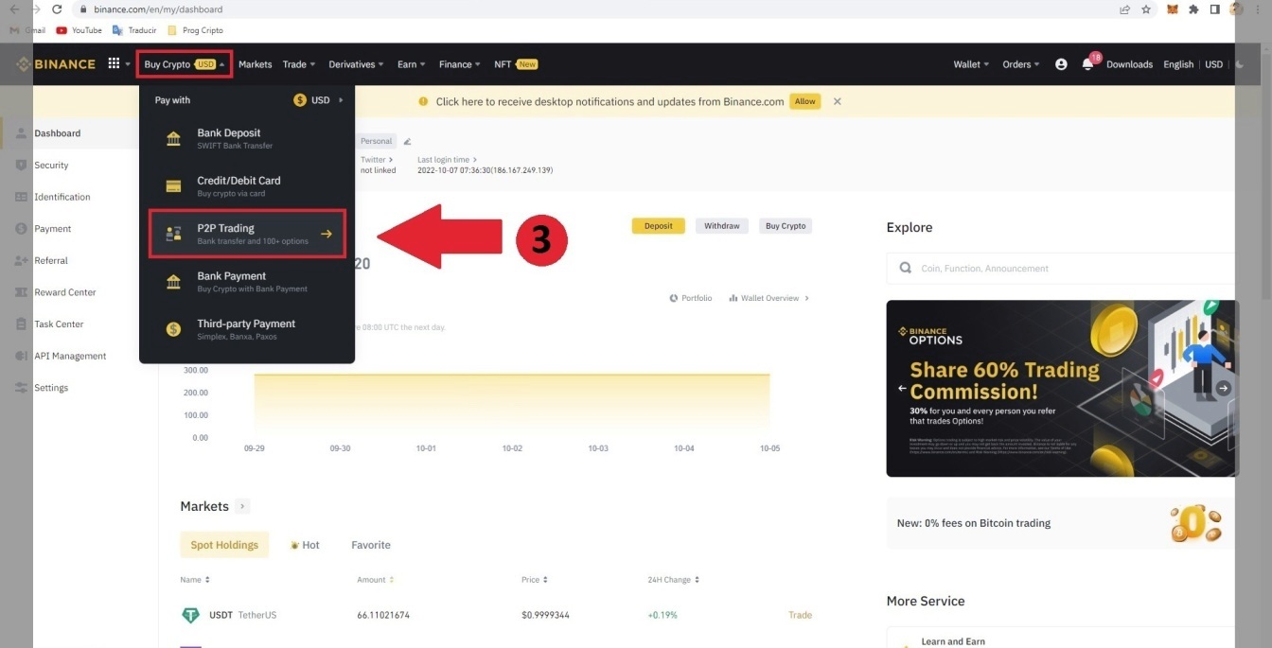This screenshot has width=1272, height=648.
Task: Select P2P Trading option
Action: coord(247,234)
